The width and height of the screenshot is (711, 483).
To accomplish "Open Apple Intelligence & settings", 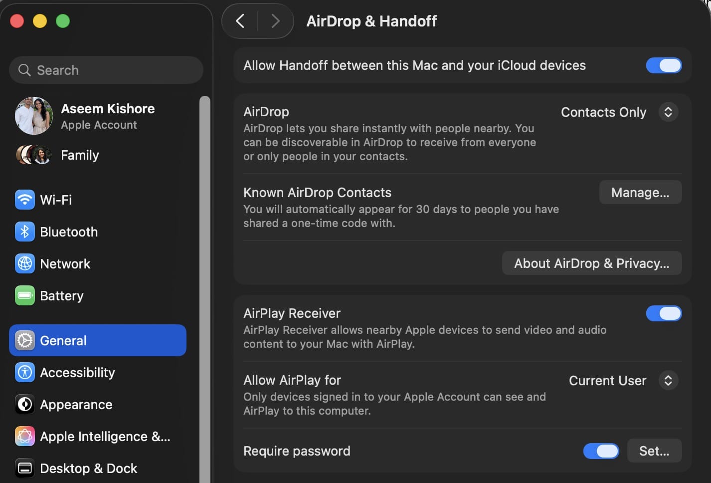I will tap(98, 437).
